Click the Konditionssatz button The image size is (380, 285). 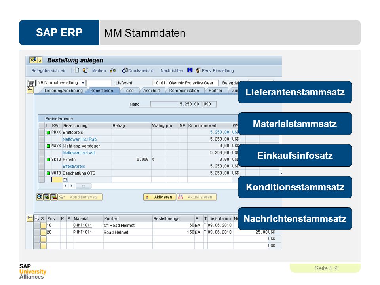(x=80, y=197)
